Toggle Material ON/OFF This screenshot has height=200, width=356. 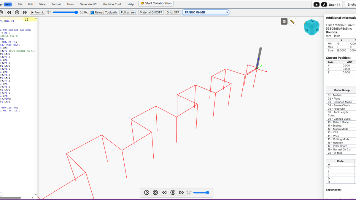pyautogui.click(x=151, y=12)
